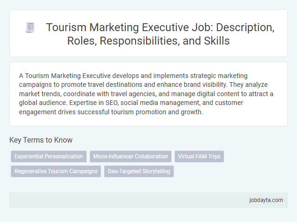The height and width of the screenshot is (222, 297).
Task: Click the Key Terms to Know heading
Action: 41,140
